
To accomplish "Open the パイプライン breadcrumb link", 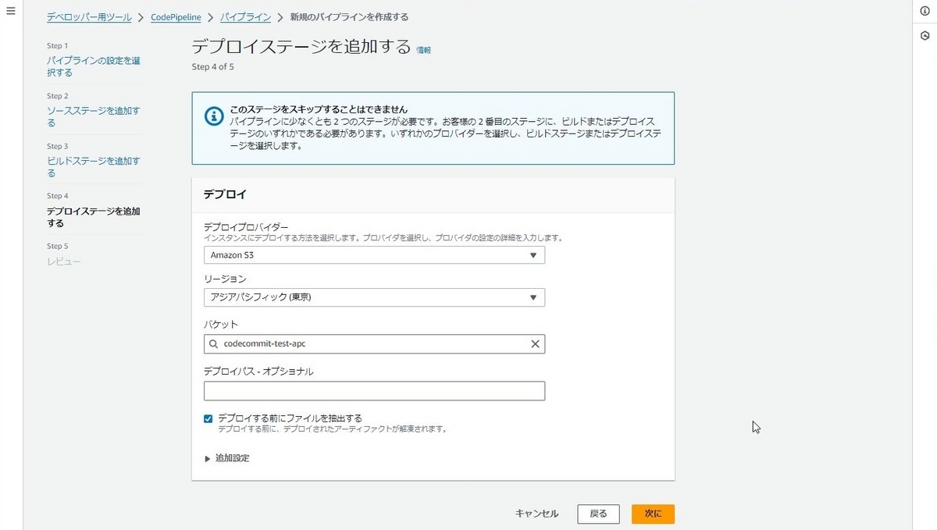I will [x=244, y=16].
